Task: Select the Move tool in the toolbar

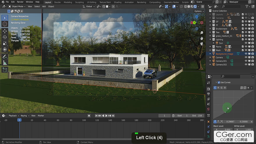Action: [x=5, y=31]
